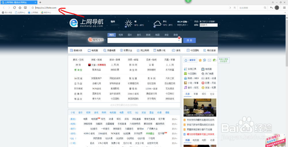
Task: Click the cloudy weather icon
Action: pyautogui.click(x=158, y=24)
